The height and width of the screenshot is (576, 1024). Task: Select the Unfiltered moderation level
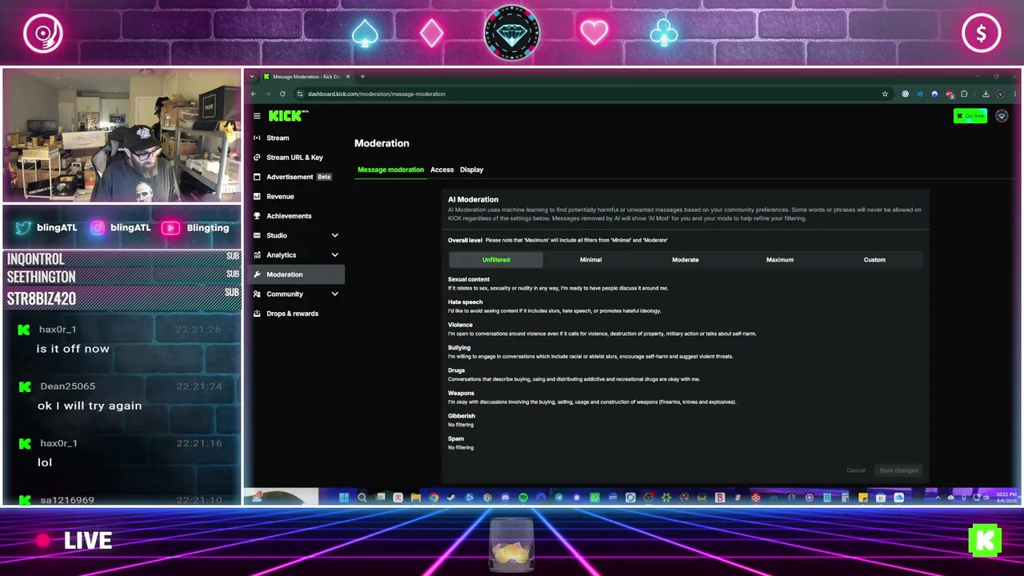point(496,260)
